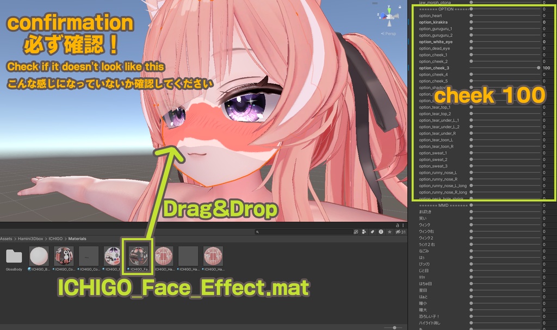Click the Hamini3Dbox breadcrumb
557x330 pixels.
pos(30,238)
